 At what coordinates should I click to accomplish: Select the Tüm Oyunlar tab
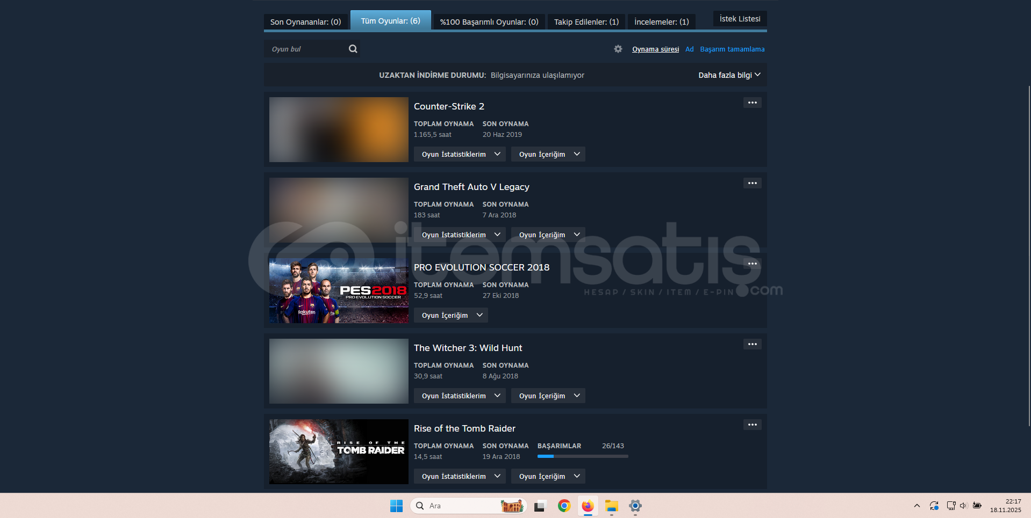pos(391,20)
